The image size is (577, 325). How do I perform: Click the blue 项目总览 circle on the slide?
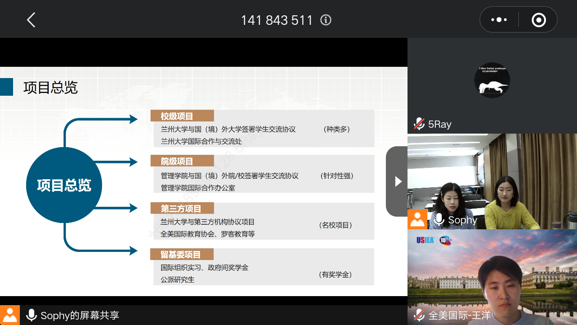coord(64,185)
